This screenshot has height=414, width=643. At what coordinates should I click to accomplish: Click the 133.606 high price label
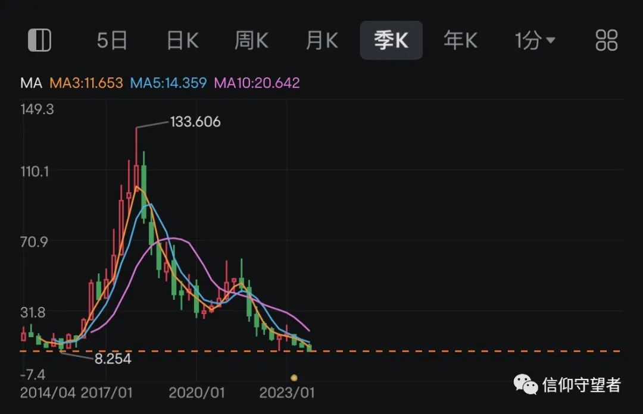[x=195, y=122]
